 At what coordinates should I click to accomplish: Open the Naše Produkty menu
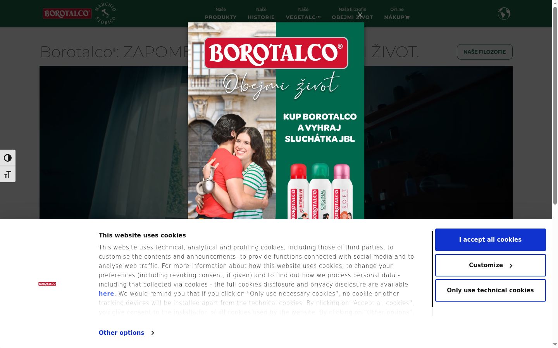pyautogui.click(x=220, y=14)
